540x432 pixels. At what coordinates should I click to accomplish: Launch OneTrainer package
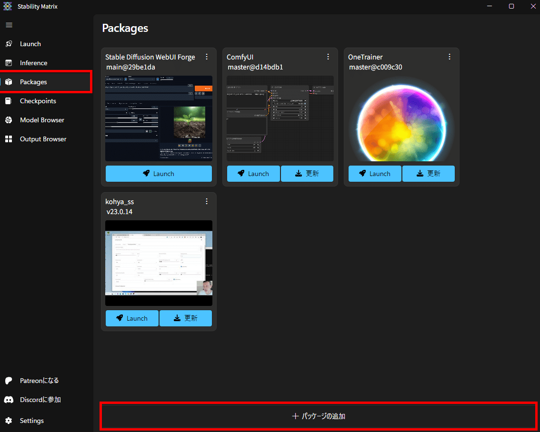pos(375,174)
